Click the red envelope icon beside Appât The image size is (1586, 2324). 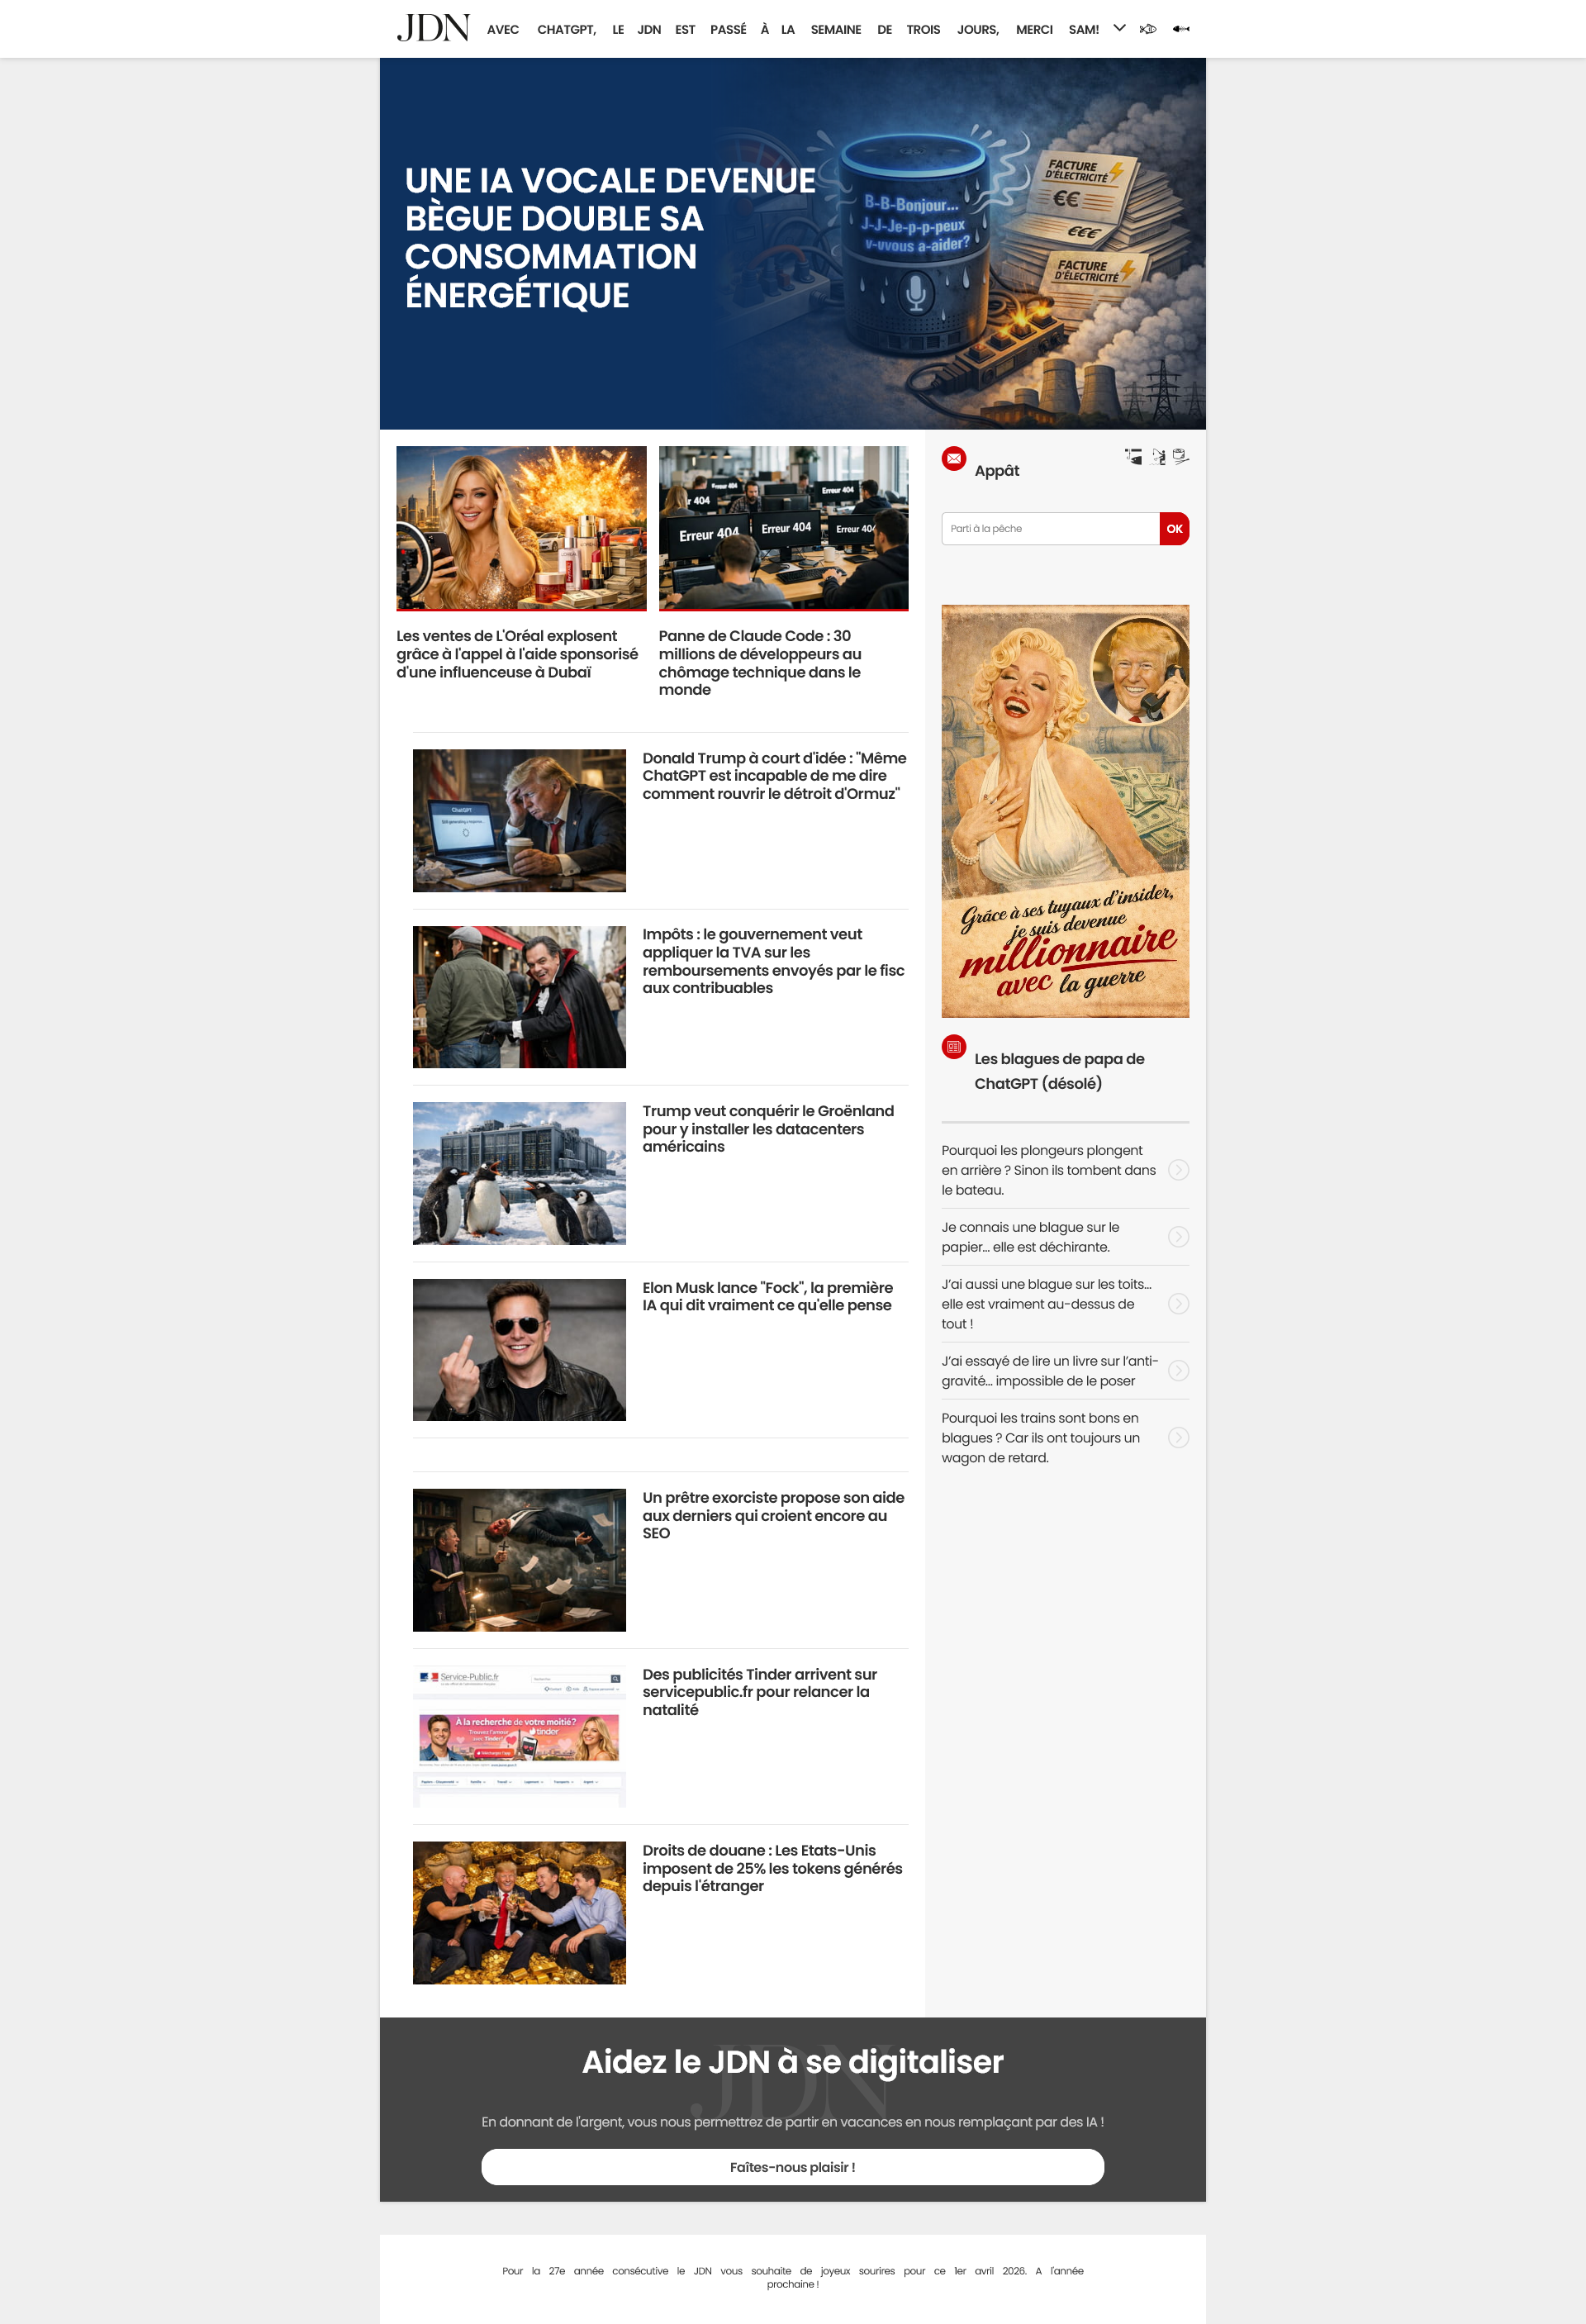tap(954, 458)
